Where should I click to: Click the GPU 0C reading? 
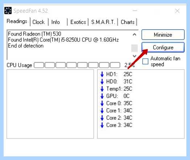(x=118, y=96)
